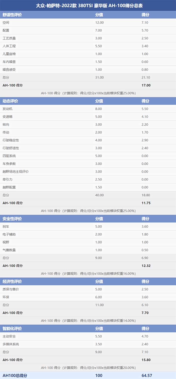Click the 环保 row label
This screenshot has width=176, height=379.
point(6,297)
